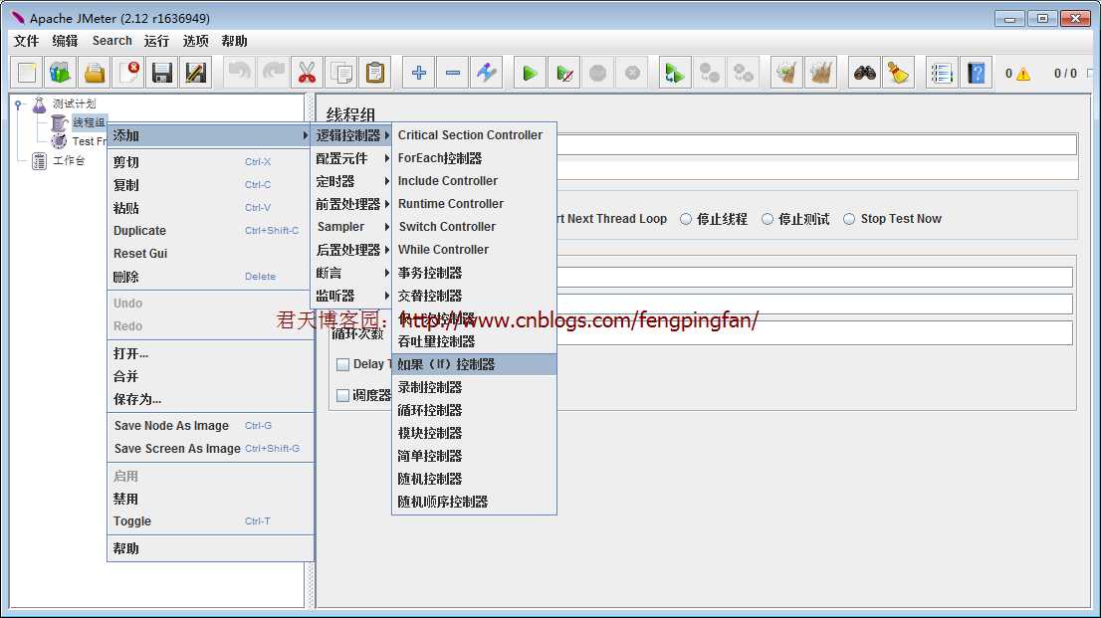Click the Shutdown toolbar icon
The image size is (1101, 618).
(632, 73)
